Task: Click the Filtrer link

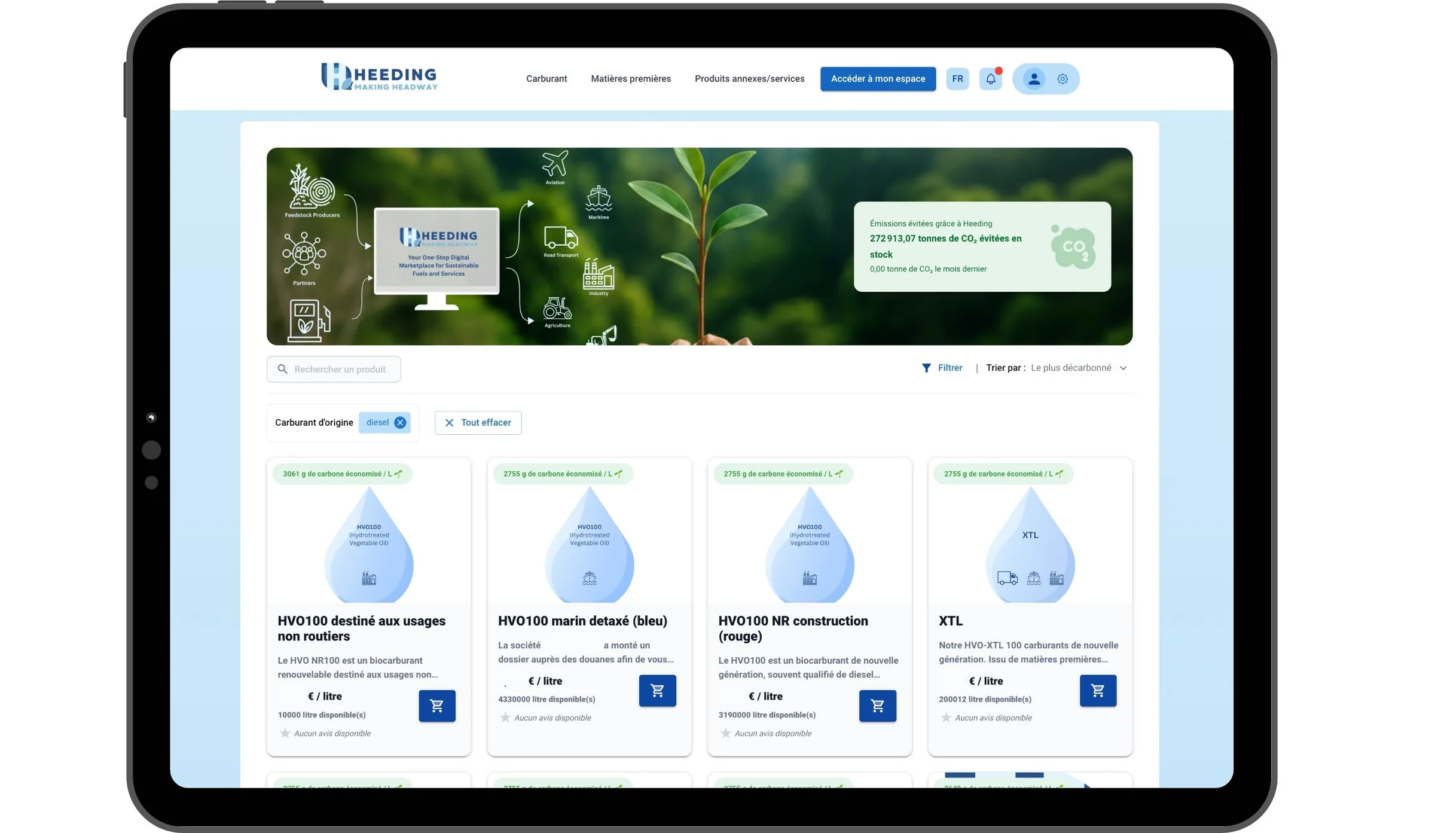Action: pos(950,368)
